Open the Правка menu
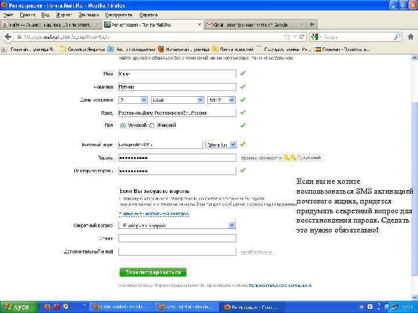The width and height of the screenshot is (418, 313). coord(27,15)
